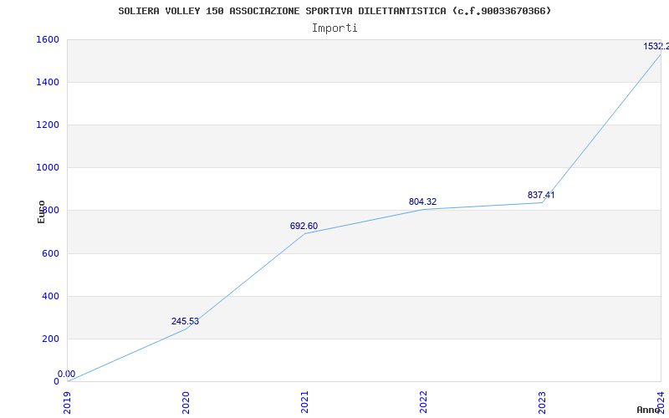Click the 1532 data label at top right

[x=656, y=46]
